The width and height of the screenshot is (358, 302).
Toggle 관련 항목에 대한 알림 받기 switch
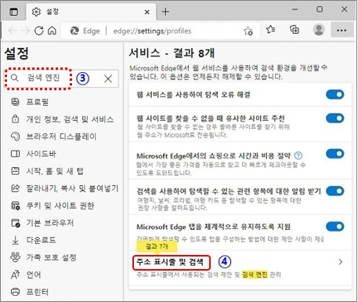[x=335, y=191]
